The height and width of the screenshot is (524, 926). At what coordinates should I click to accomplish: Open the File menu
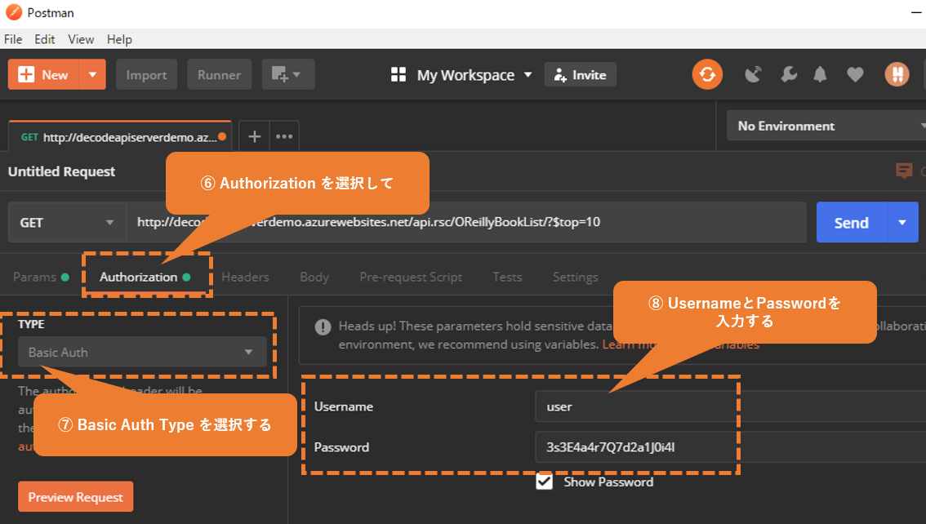13,39
